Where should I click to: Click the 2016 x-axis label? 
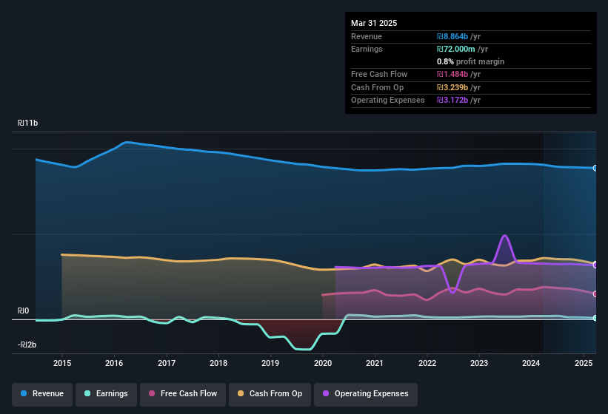pyautogui.click(x=114, y=363)
